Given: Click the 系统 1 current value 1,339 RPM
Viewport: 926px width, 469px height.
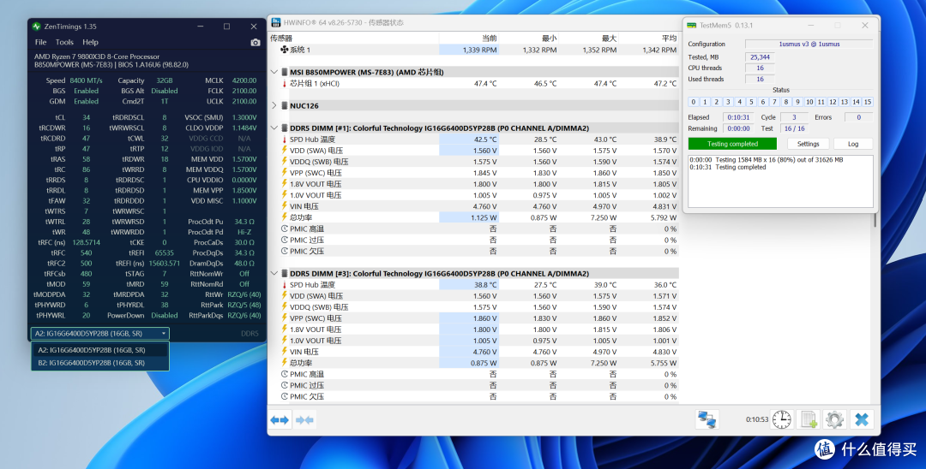Looking at the screenshot, I should (479, 50).
